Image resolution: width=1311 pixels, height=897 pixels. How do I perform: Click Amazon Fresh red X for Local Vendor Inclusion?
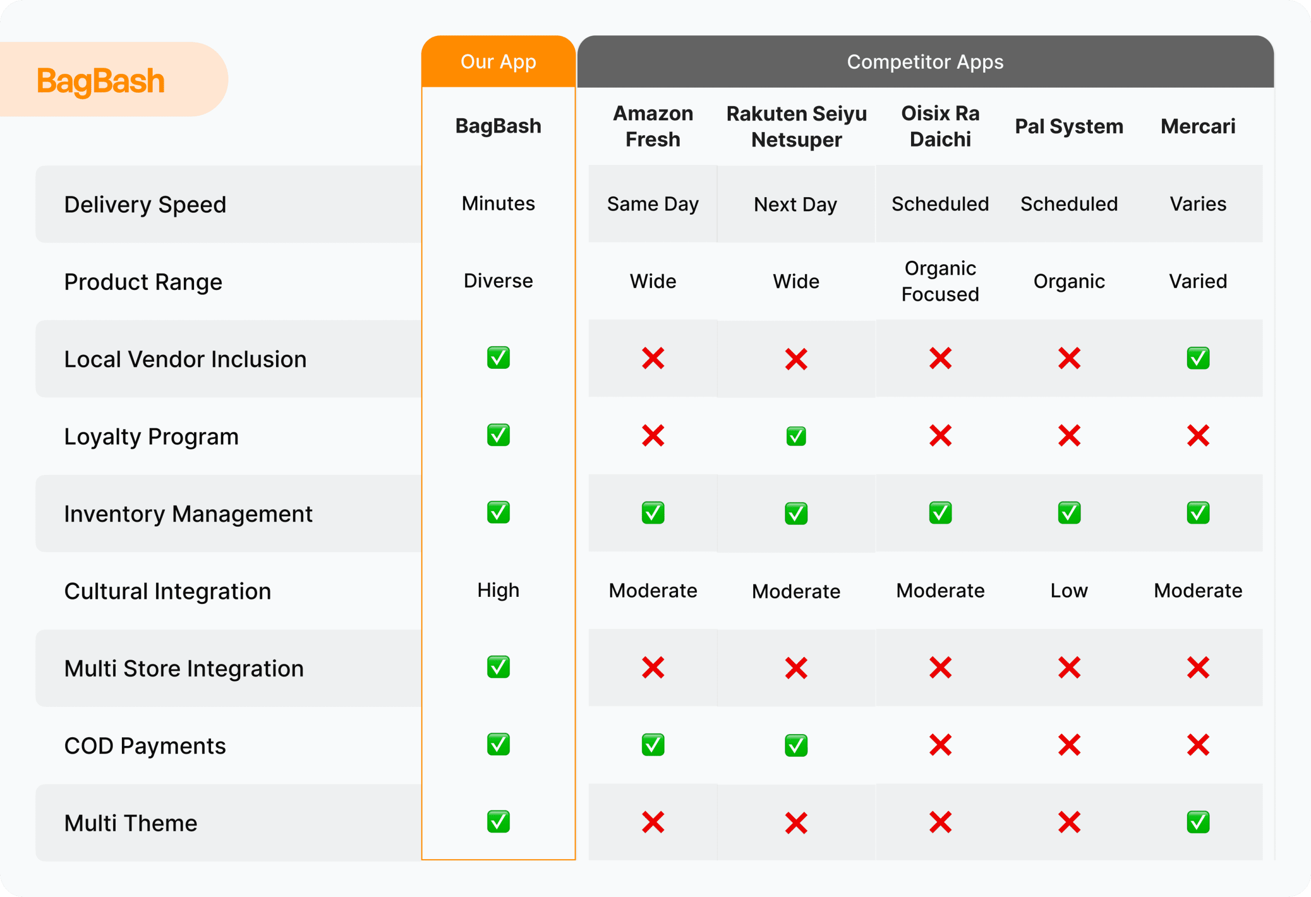pos(652,358)
